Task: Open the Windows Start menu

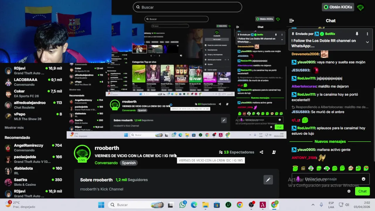Action: coord(101,205)
